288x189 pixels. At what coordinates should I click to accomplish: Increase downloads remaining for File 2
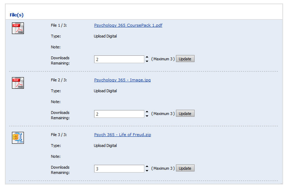(x=147, y=112)
